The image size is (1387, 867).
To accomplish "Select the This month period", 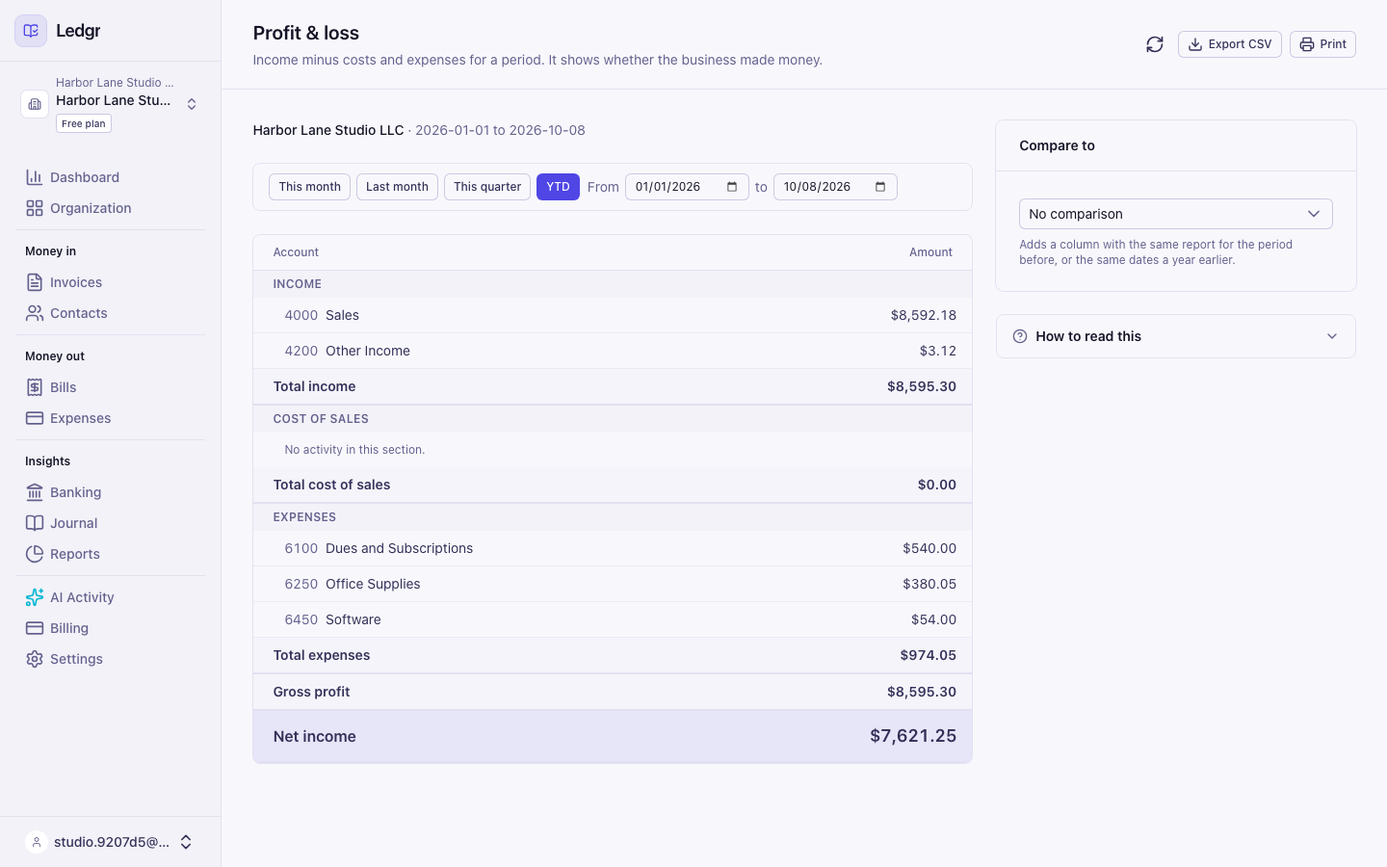I will point(309,187).
